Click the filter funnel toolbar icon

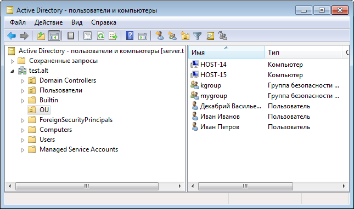198,36
